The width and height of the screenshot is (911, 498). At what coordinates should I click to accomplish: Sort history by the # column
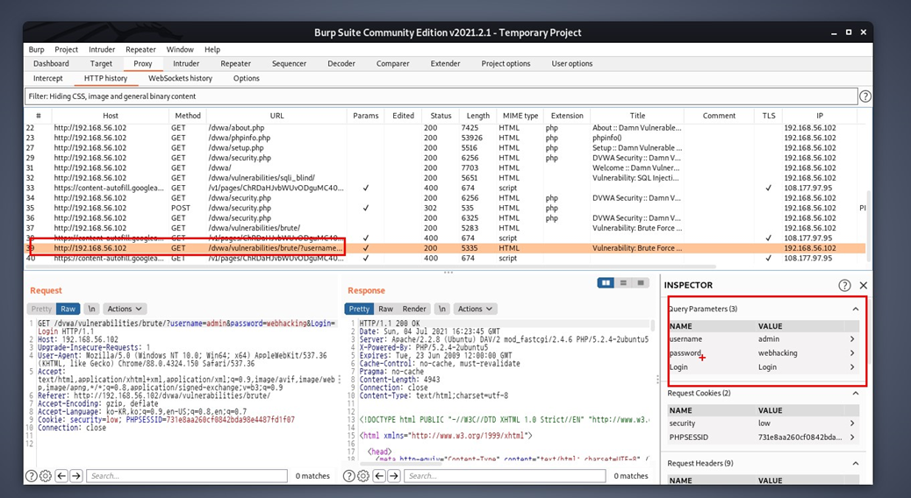click(39, 116)
